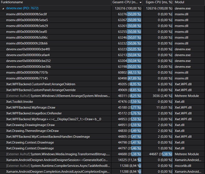Select Xwt.WPFBackend.WpfImage::Draw row
The image size is (205, 174).
pos(102,107)
